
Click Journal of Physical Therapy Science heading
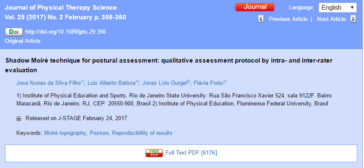61,8
